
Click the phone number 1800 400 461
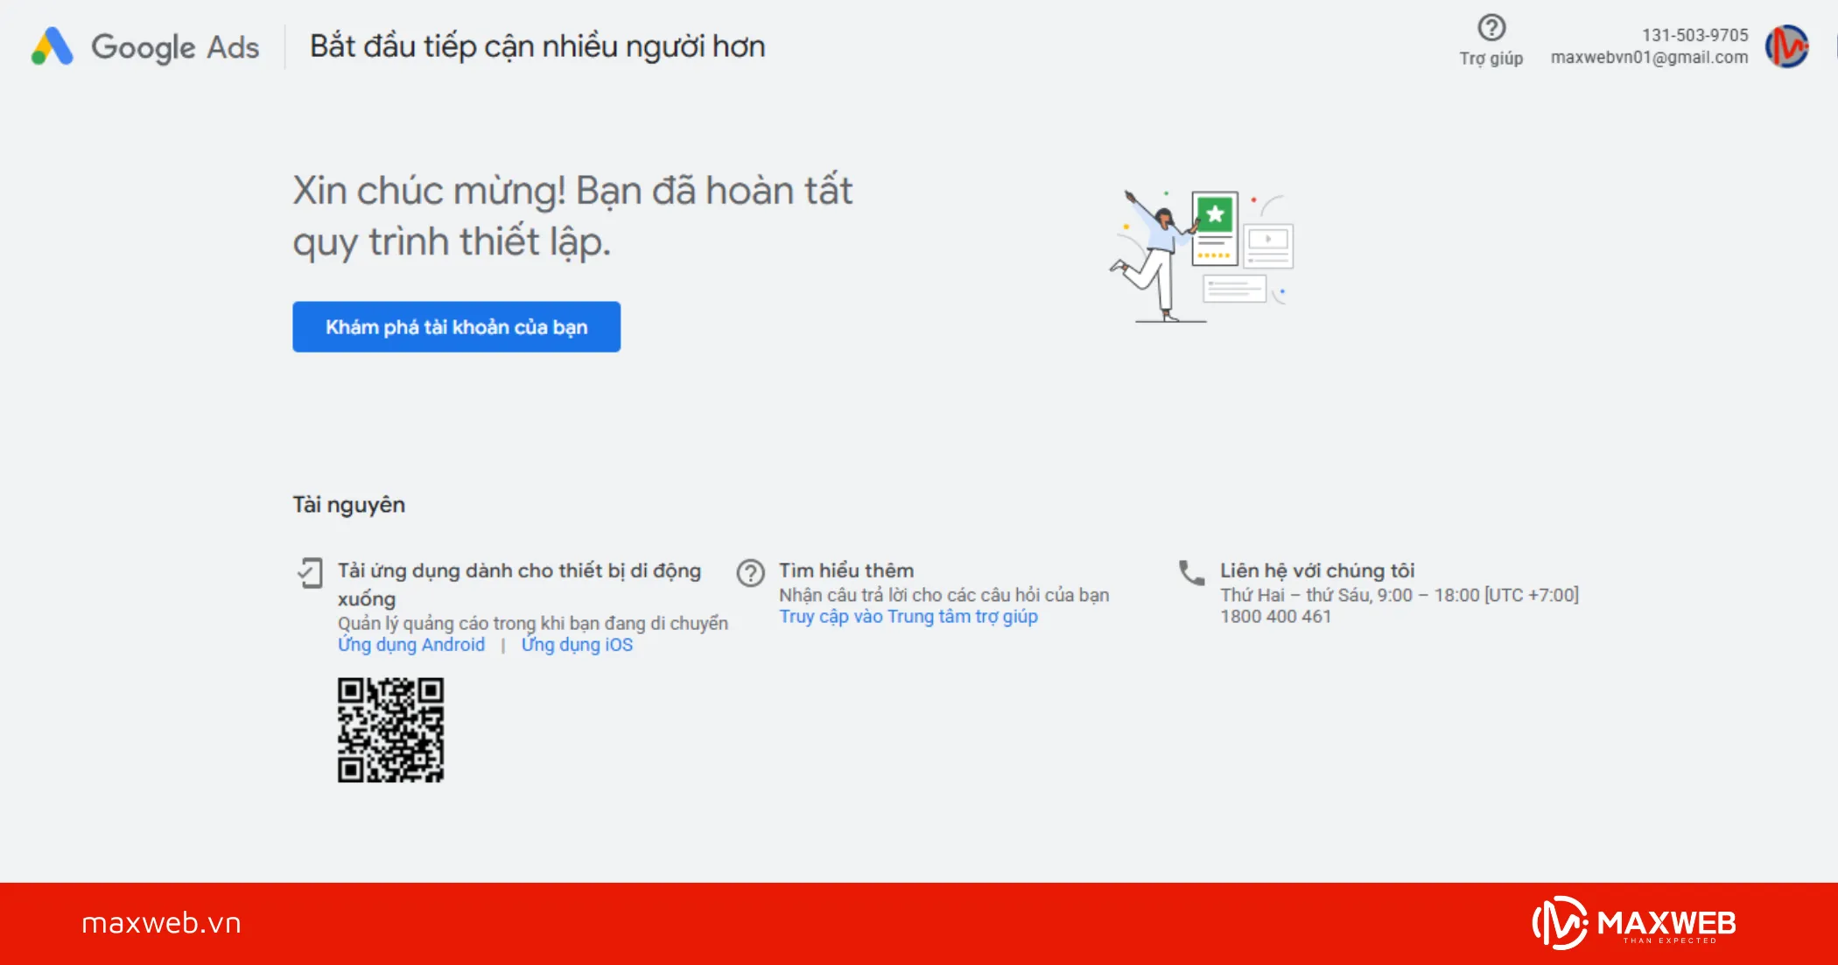[x=1275, y=616]
